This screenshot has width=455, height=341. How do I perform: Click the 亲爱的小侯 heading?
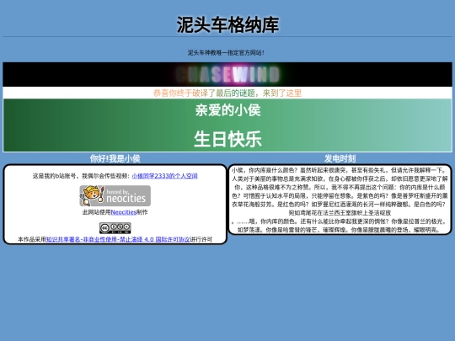[x=227, y=110]
